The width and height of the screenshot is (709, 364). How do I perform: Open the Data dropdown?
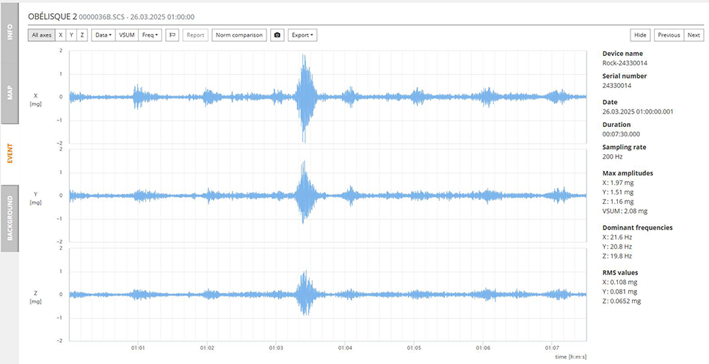coord(103,34)
